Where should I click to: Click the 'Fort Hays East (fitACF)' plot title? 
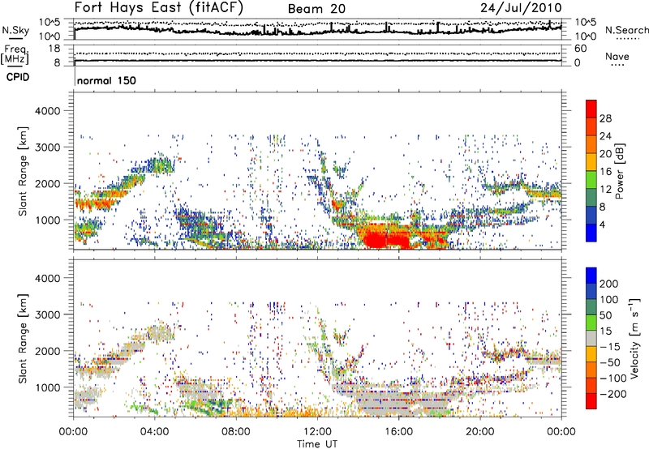coord(159,8)
